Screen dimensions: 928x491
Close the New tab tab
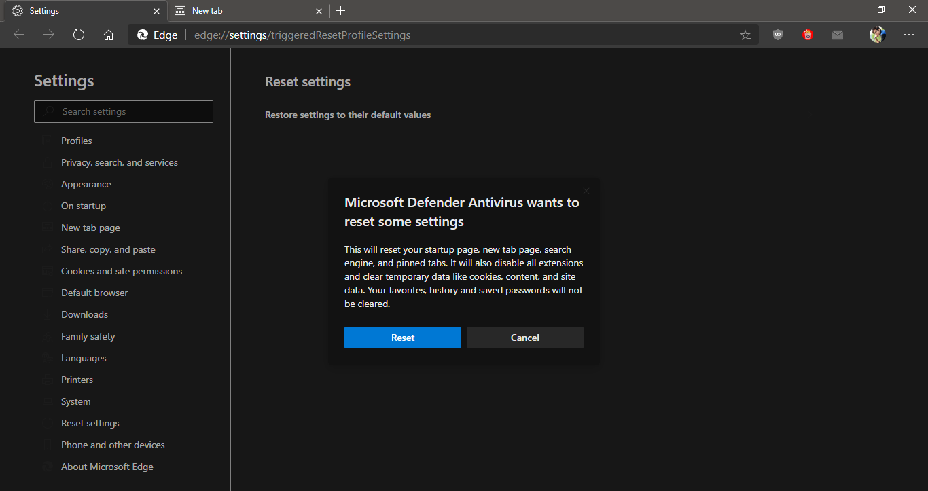tap(319, 11)
